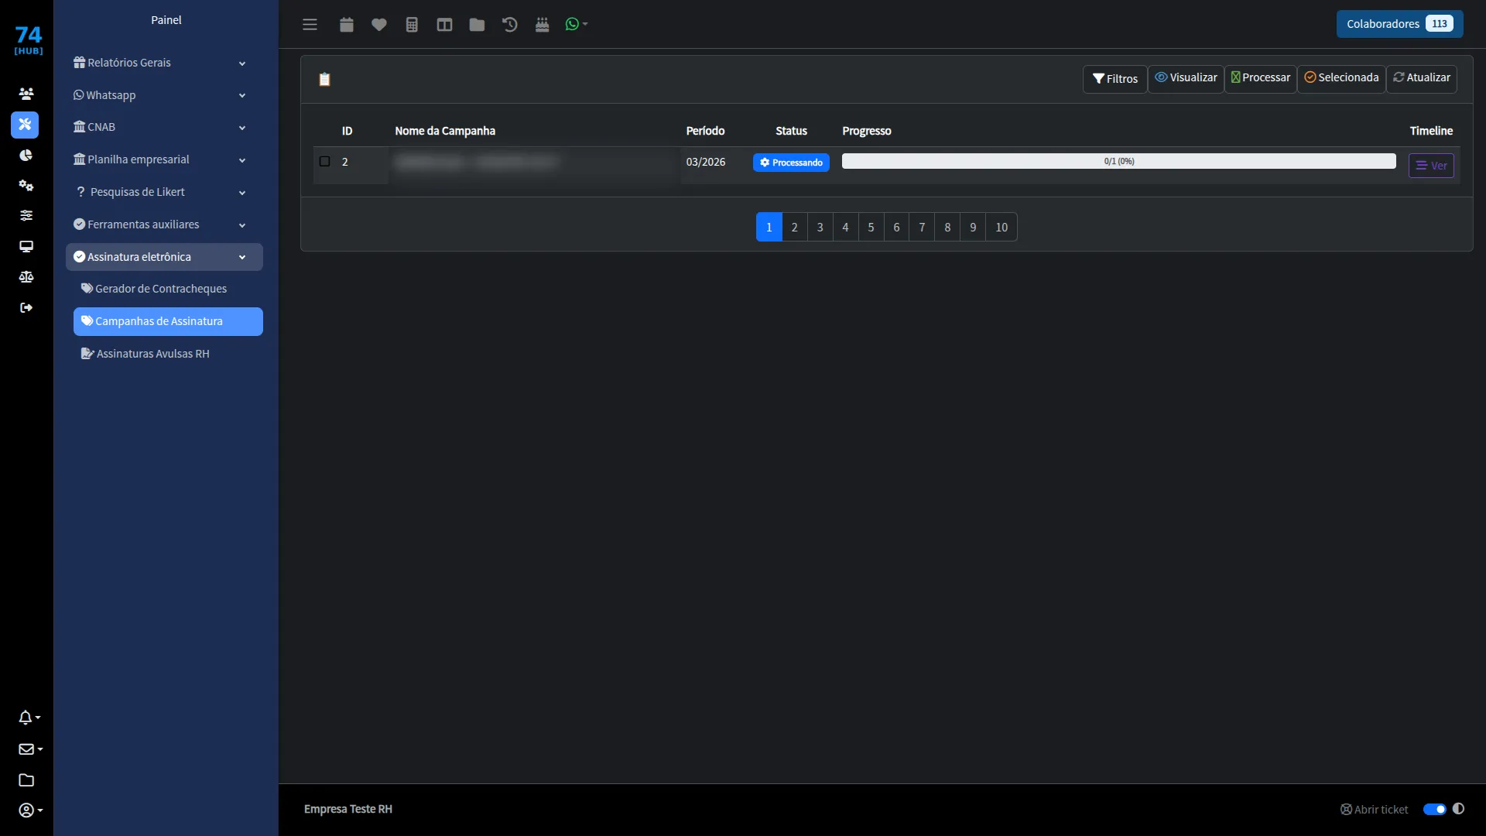Click the logout arrow sidebar icon
1486x836 pixels.
[26, 307]
